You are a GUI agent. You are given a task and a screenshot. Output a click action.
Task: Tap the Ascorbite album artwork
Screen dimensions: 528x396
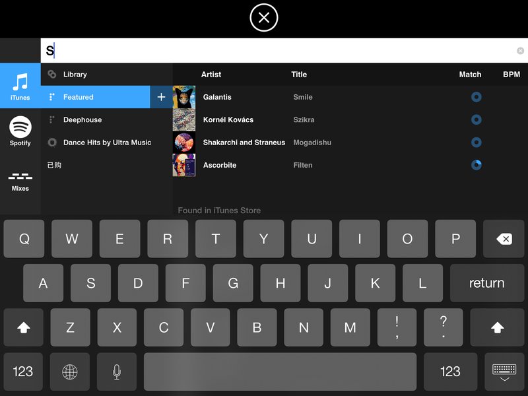(x=184, y=165)
